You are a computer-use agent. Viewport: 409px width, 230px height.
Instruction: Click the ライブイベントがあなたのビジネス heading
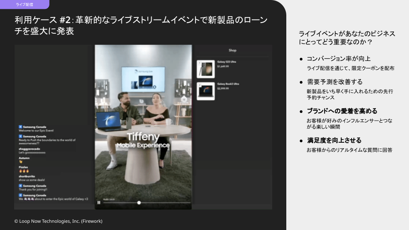click(347, 38)
